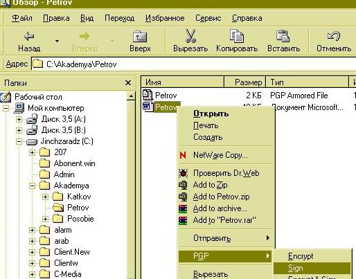Expand the 207 folder node

pos(33,152)
